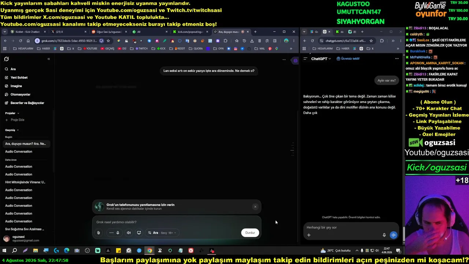The image size is (469, 264).
Task: Open the QUORA bookmark folder
Action: coord(196,48)
